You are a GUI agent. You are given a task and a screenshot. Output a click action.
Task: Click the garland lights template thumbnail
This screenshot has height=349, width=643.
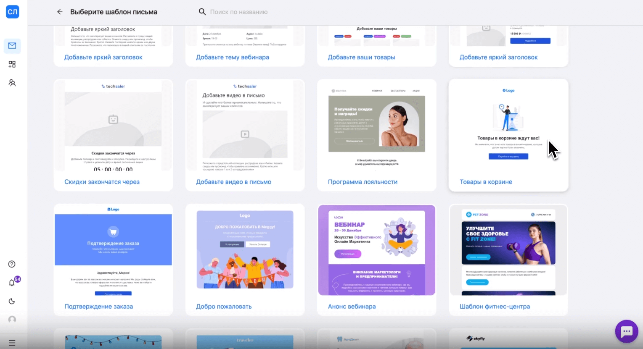tap(113, 339)
